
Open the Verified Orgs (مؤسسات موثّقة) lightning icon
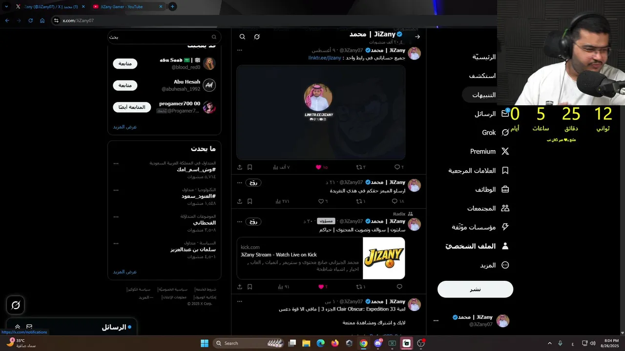(505, 227)
